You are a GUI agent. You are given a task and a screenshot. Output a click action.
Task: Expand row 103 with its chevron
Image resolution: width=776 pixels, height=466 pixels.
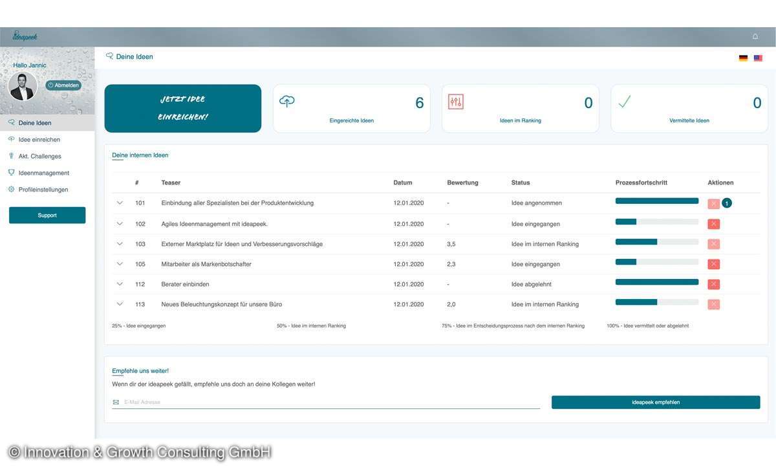click(120, 243)
